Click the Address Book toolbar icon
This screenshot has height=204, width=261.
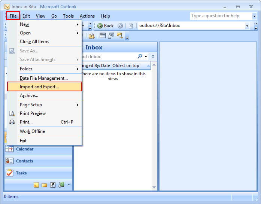pyautogui.click(x=91, y=36)
